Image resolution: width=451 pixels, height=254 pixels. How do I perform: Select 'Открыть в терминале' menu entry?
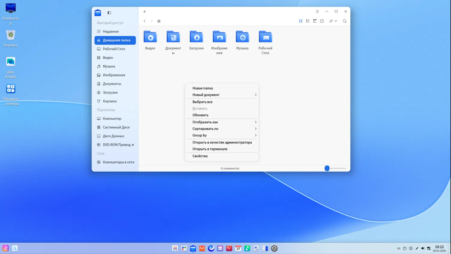[x=210, y=149]
